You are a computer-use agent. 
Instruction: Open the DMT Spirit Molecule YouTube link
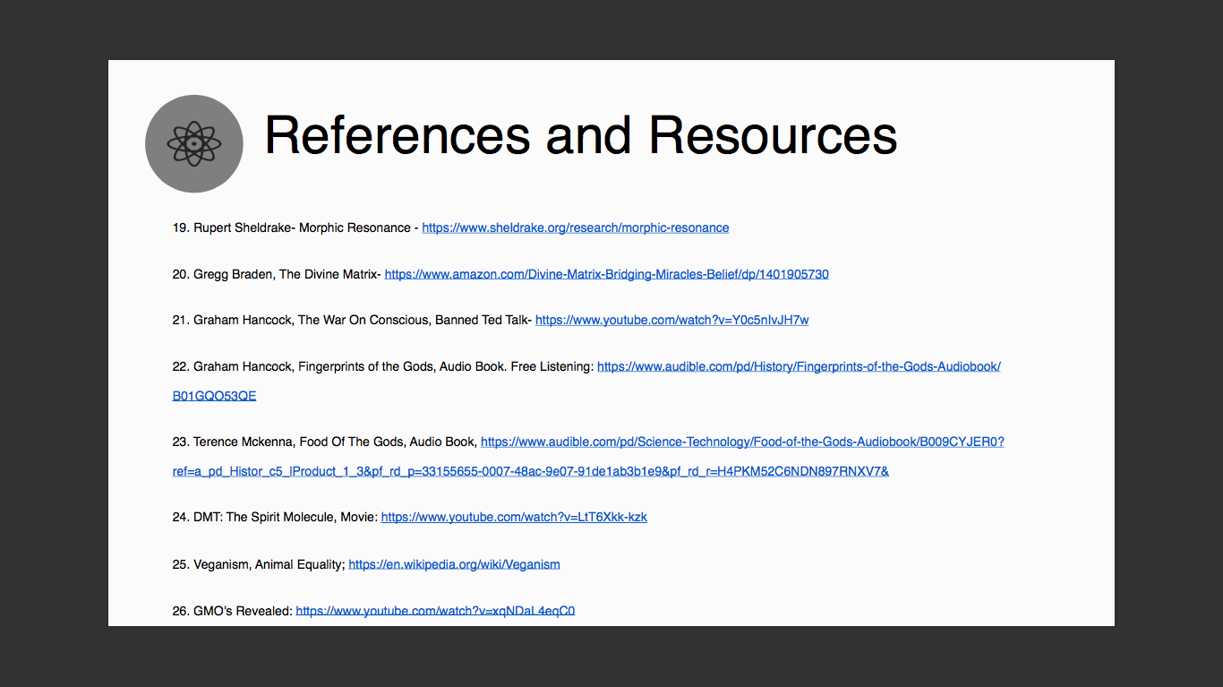point(514,517)
